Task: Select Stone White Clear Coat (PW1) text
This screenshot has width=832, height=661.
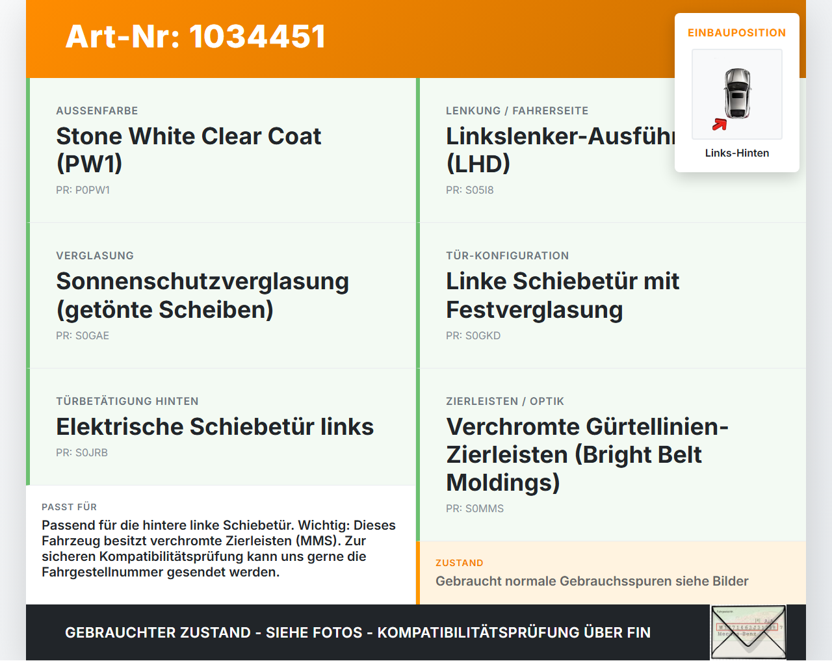Action: coord(188,149)
